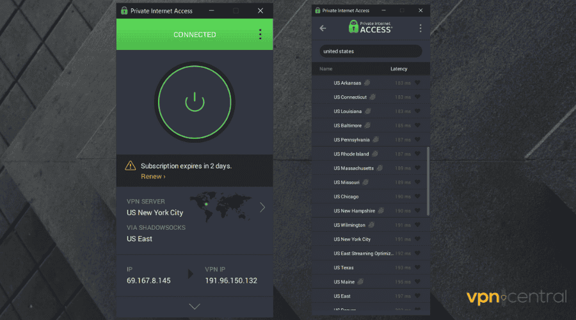Screen dimensions: 576x320
Task: Select US East Streaming Optimized server
Action: point(369,253)
